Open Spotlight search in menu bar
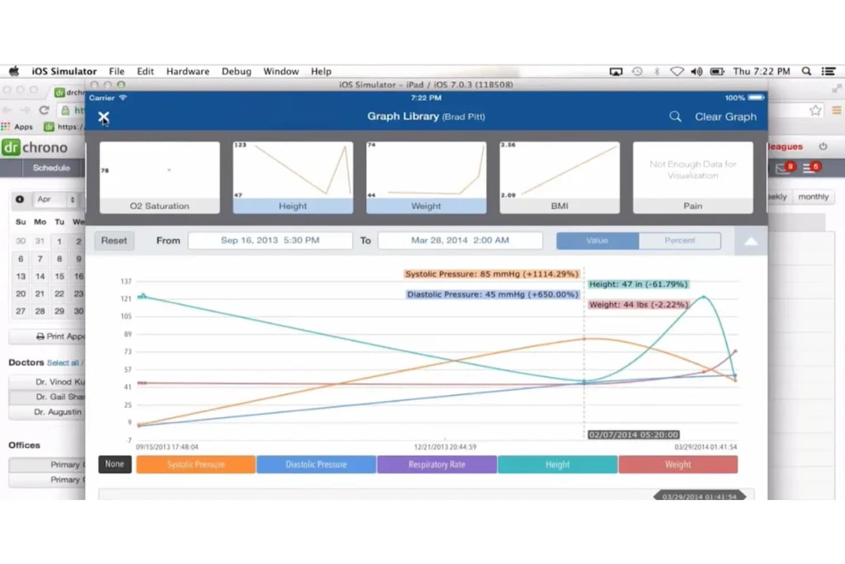The height and width of the screenshot is (564, 845). point(806,71)
